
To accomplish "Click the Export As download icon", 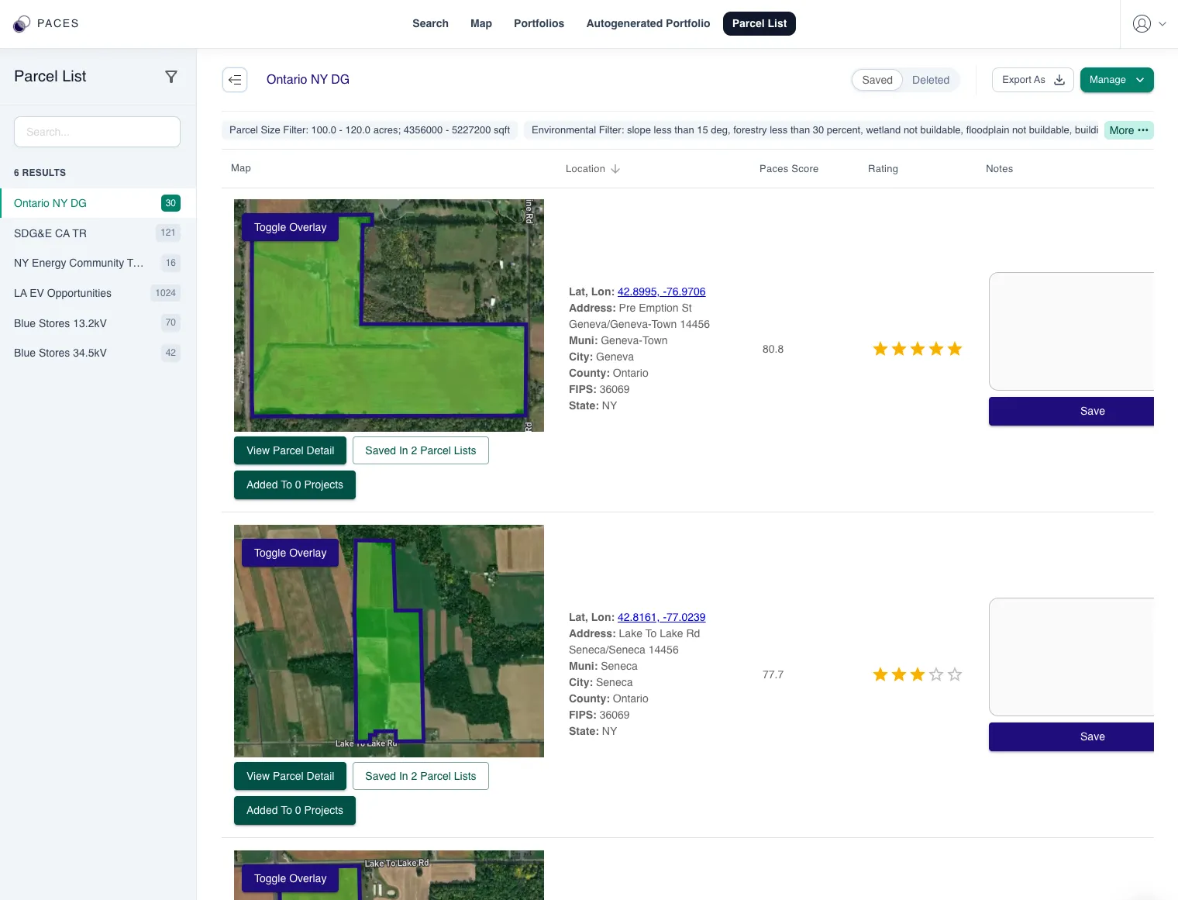I will coord(1059,80).
